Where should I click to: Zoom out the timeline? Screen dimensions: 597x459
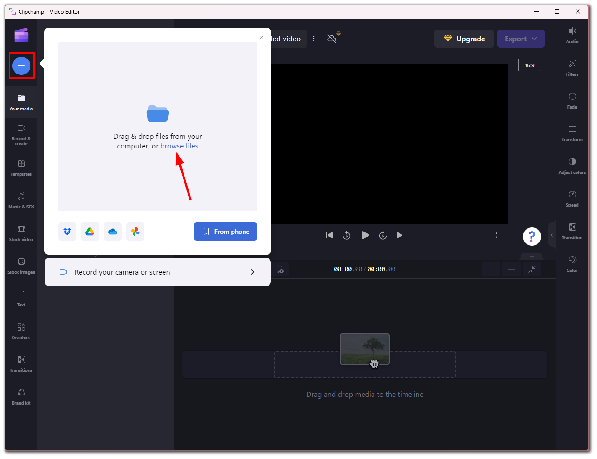[512, 269]
